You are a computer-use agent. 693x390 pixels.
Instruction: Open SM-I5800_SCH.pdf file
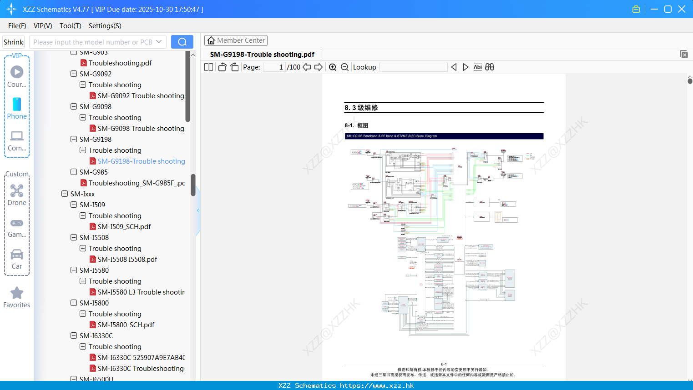(126, 325)
